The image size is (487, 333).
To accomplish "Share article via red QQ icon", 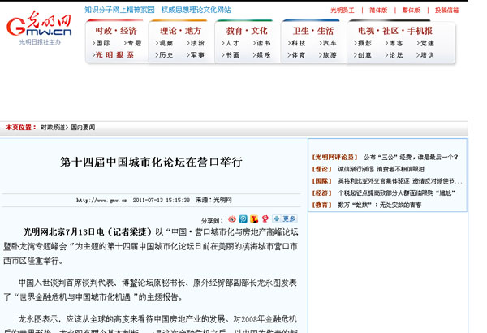I will (264, 219).
